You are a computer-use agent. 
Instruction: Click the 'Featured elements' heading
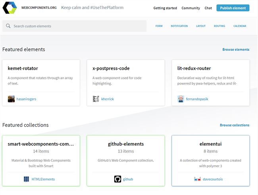click(24, 49)
